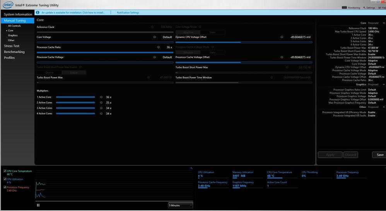Screen dimensions: 386x211
Task: Pause the monitoring graph
Action: pyautogui.click(x=38, y=205)
